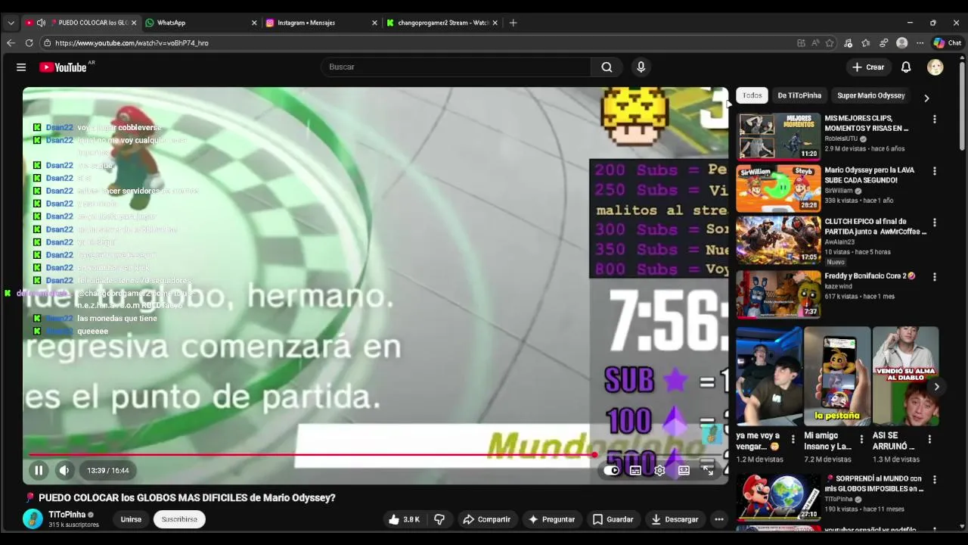Open the YouTube guide hamburger menu
The image size is (968, 545).
pos(21,67)
